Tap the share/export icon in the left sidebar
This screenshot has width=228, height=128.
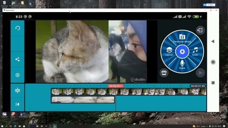pos(17,59)
